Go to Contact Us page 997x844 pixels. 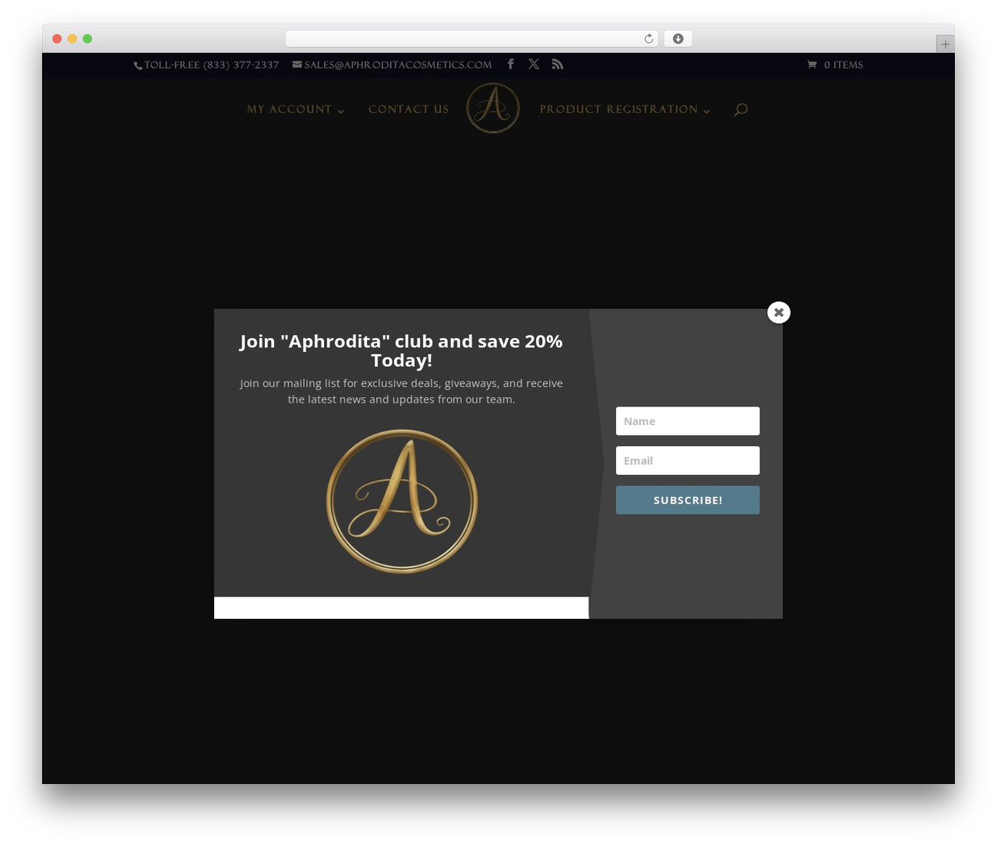pyautogui.click(x=409, y=109)
